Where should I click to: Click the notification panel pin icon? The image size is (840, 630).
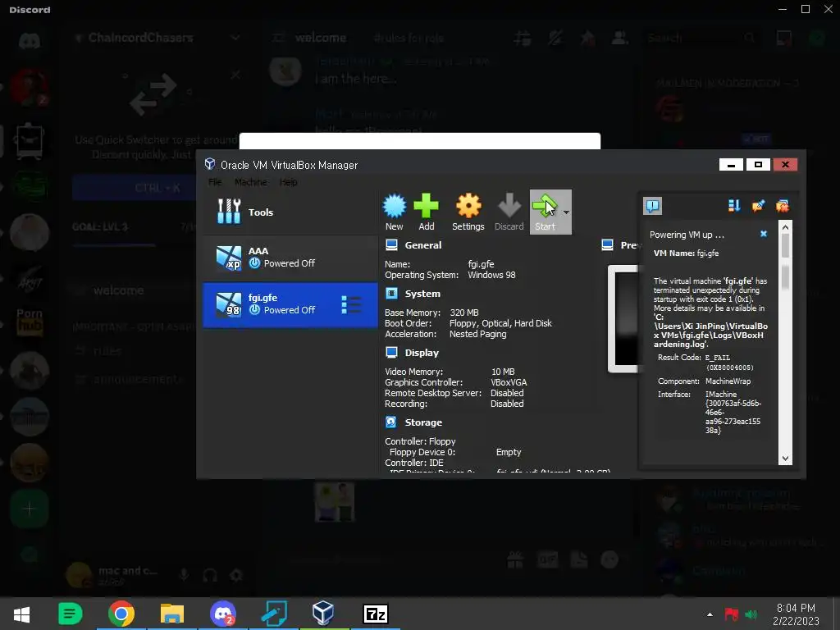click(758, 206)
